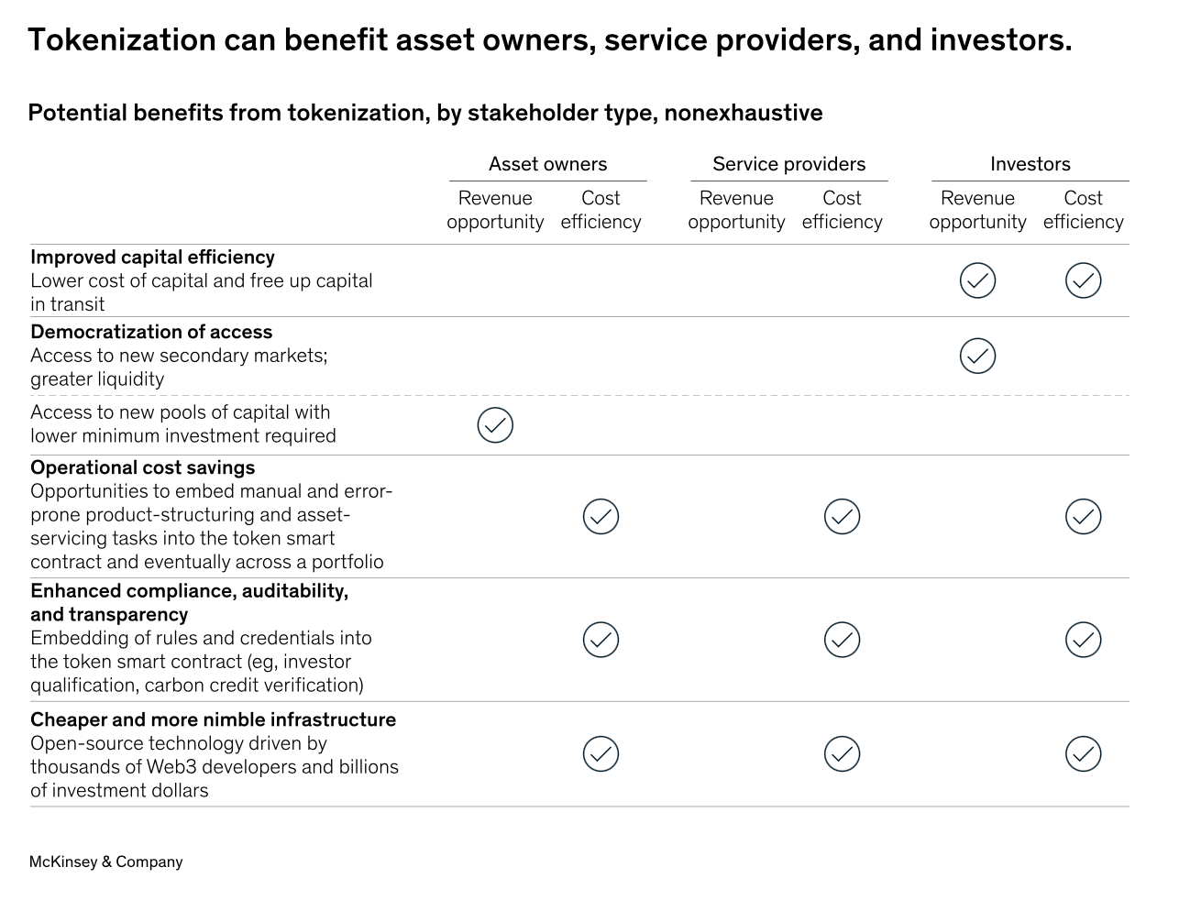The width and height of the screenshot is (1190, 900).
Task: Select the Asset owners column header
Action: pos(547,164)
